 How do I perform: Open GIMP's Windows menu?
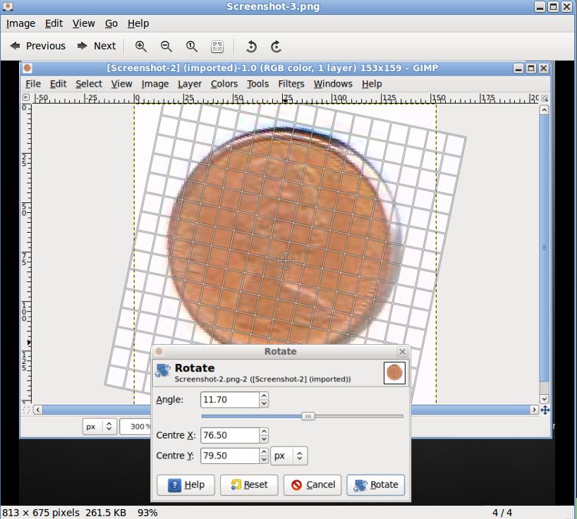pyautogui.click(x=333, y=84)
